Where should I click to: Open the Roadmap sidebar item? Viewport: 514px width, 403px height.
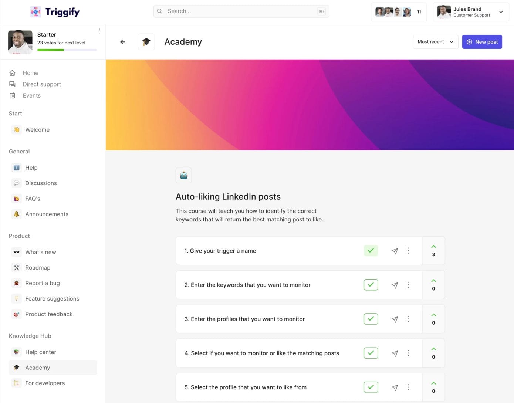click(x=38, y=268)
